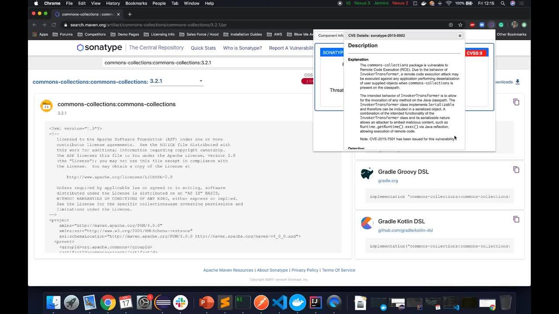The image size is (559, 314).
Task: Open Chrome from the dock
Action: (108, 302)
